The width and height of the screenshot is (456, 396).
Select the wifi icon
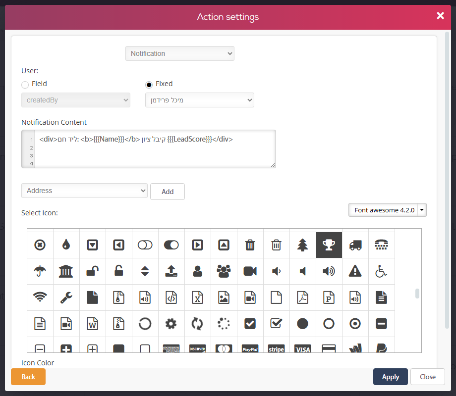point(40,297)
